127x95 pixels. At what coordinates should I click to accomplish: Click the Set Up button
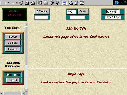click(x=13, y=37)
